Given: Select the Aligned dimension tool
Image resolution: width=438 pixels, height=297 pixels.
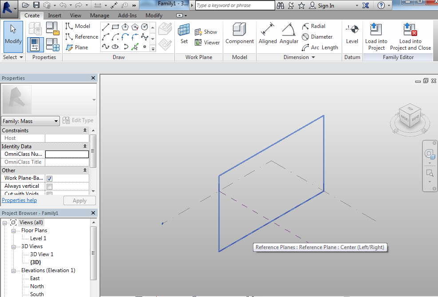Looking at the screenshot, I should click(268, 34).
